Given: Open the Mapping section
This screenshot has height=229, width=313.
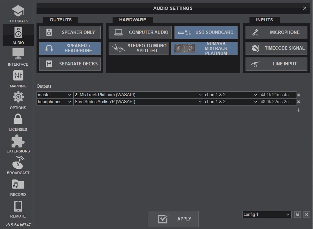Looking at the screenshot, I should click(x=18, y=79).
